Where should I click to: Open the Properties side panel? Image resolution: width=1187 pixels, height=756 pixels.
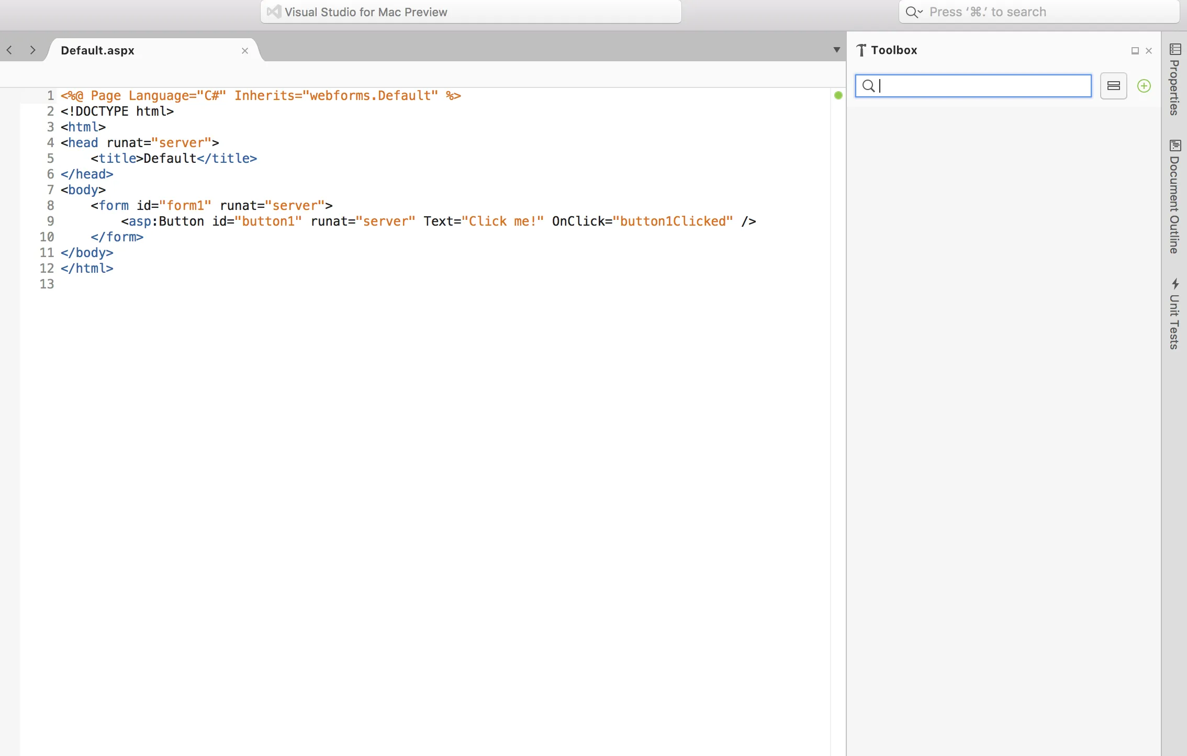pyautogui.click(x=1174, y=80)
